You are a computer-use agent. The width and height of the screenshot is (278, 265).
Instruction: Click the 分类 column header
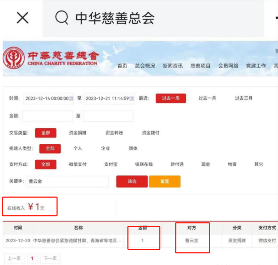[x=237, y=228]
